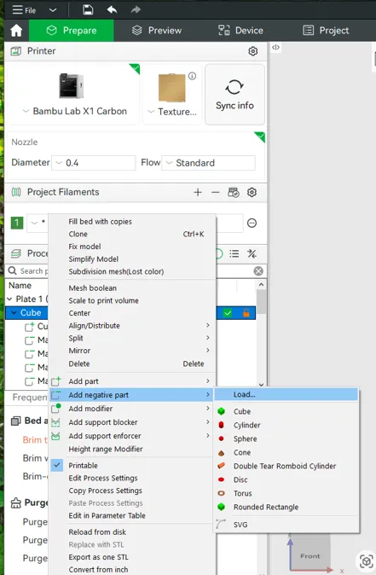Choose Delete from the context menu

point(133,363)
